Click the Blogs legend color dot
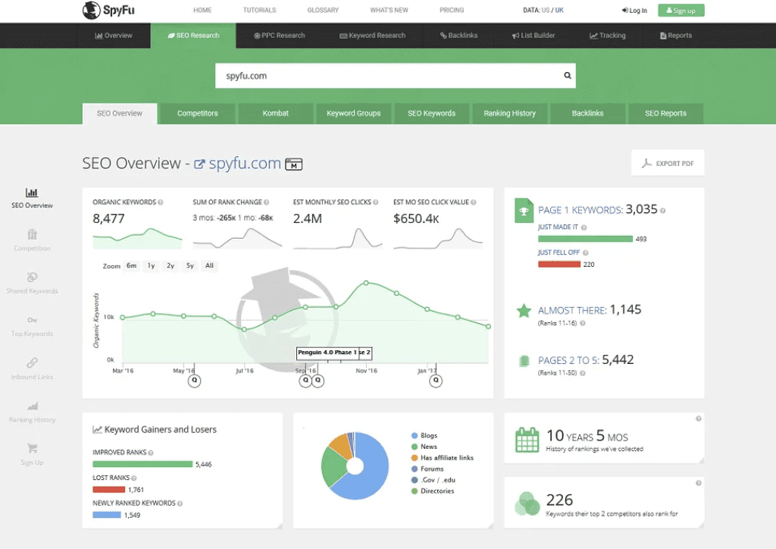This screenshot has width=776, height=549. pos(415,436)
